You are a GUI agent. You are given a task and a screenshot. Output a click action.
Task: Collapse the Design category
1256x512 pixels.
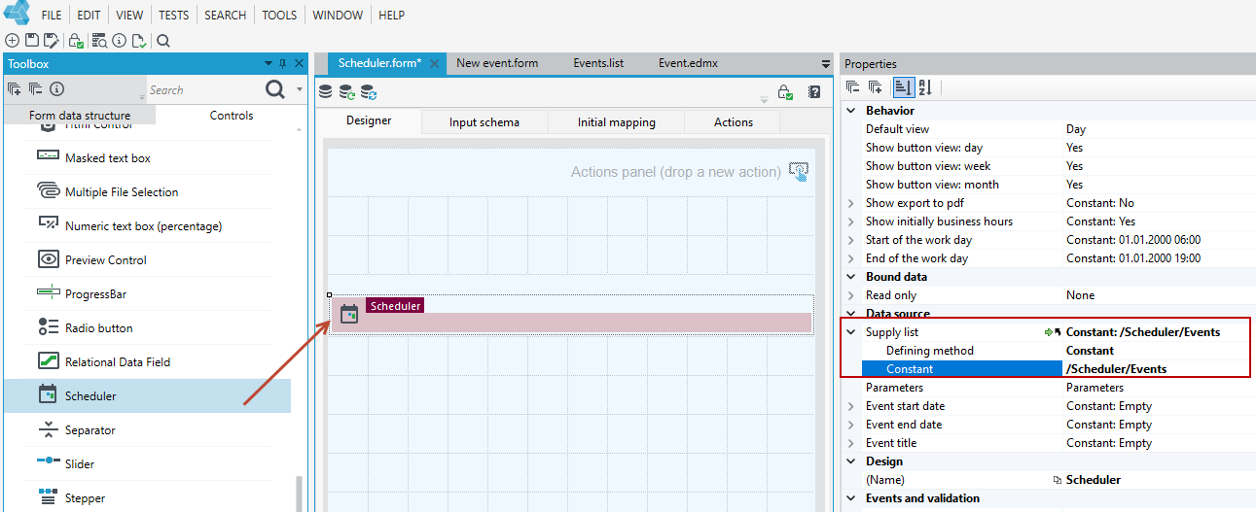[852, 461]
